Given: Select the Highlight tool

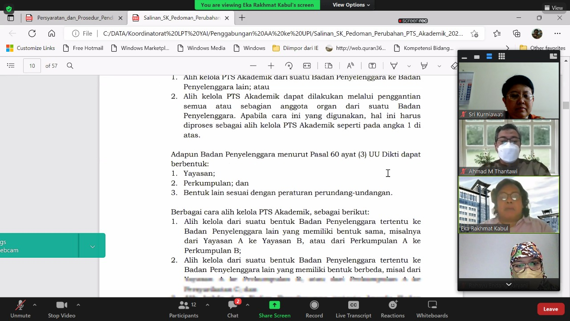Looking at the screenshot, I should (424, 66).
